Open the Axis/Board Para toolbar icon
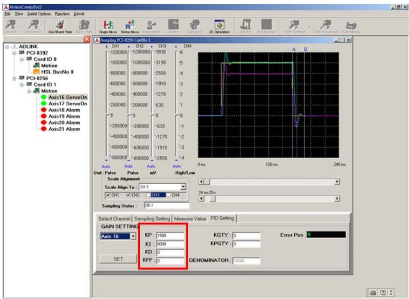This screenshot has height=299, width=409. click(x=60, y=27)
